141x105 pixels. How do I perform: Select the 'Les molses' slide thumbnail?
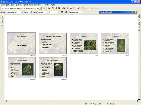(84, 43)
